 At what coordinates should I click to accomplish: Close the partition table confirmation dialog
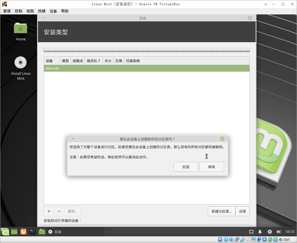tap(222, 139)
